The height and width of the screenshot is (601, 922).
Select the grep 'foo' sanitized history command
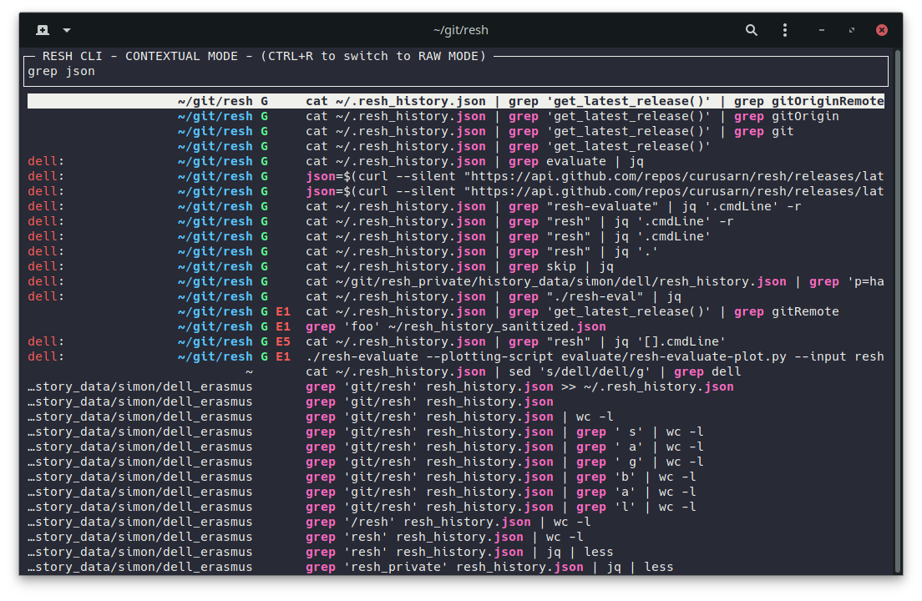[456, 327]
